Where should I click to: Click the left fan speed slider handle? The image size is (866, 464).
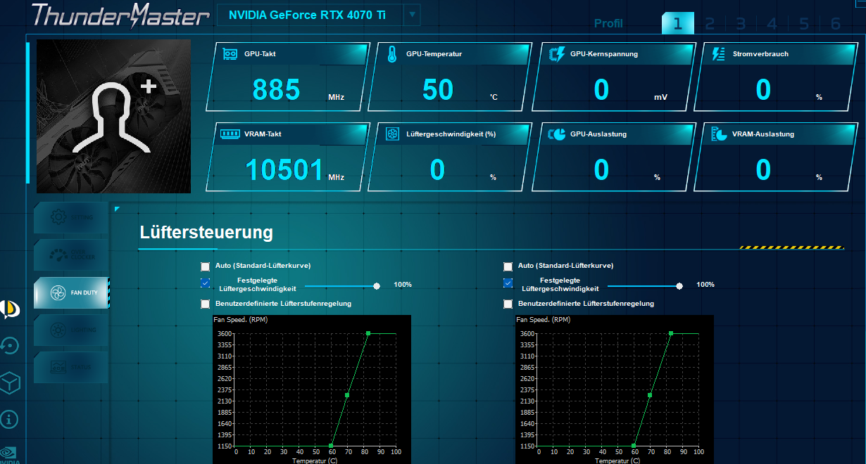pos(377,285)
